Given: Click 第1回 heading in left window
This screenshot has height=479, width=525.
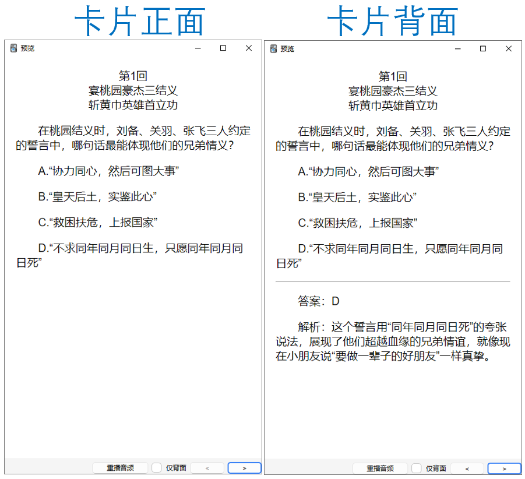Looking at the screenshot, I should 133,76.
